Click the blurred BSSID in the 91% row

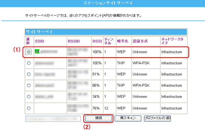click(78, 74)
